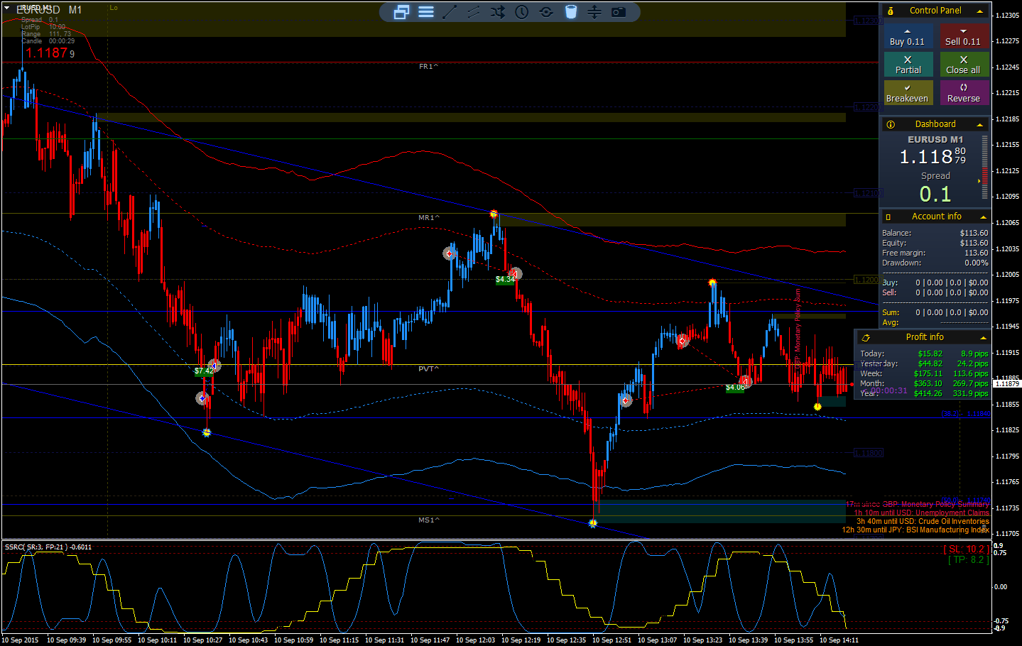1022x646 pixels.
Task: Click the yellow swing-low marker near 12:51
Action: point(592,523)
